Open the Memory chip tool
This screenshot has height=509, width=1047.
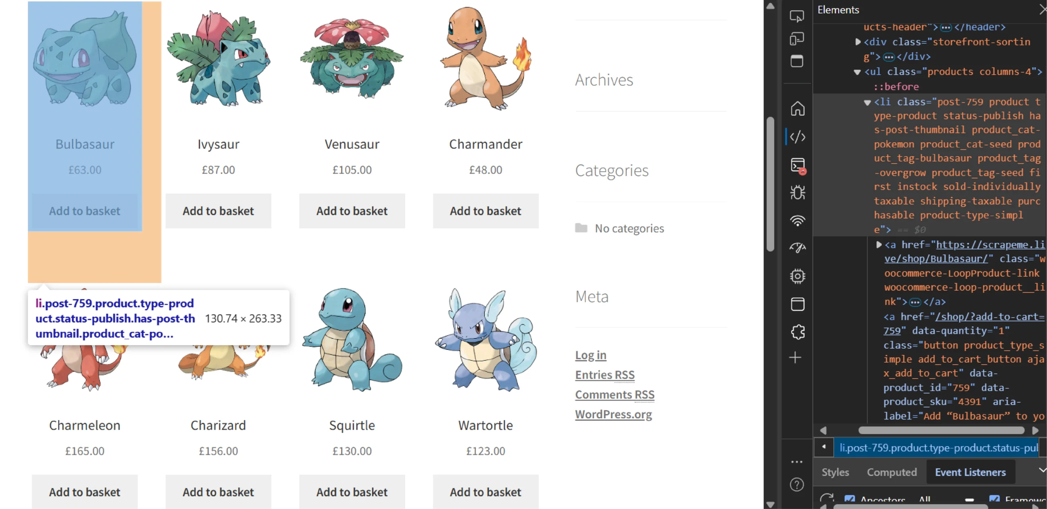[798, 276]
